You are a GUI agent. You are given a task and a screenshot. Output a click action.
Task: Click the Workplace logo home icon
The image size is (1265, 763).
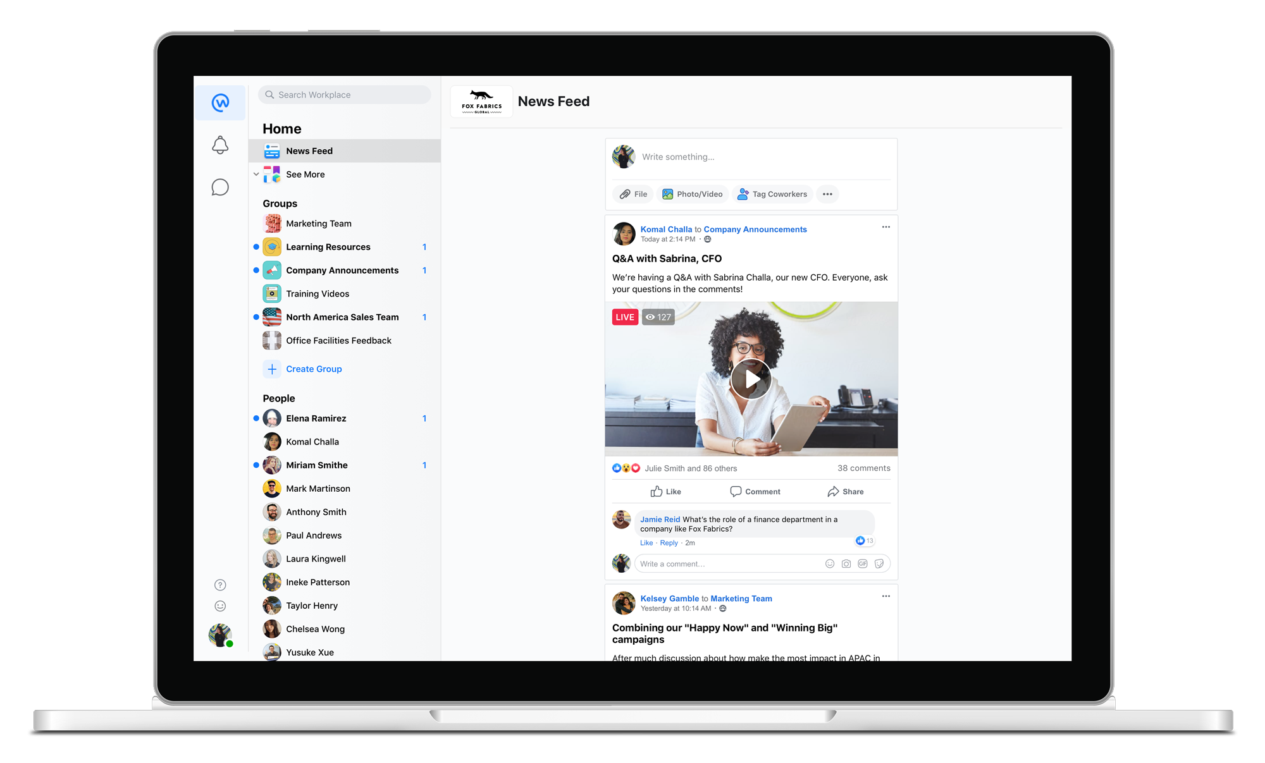click(x=220, y=102)
